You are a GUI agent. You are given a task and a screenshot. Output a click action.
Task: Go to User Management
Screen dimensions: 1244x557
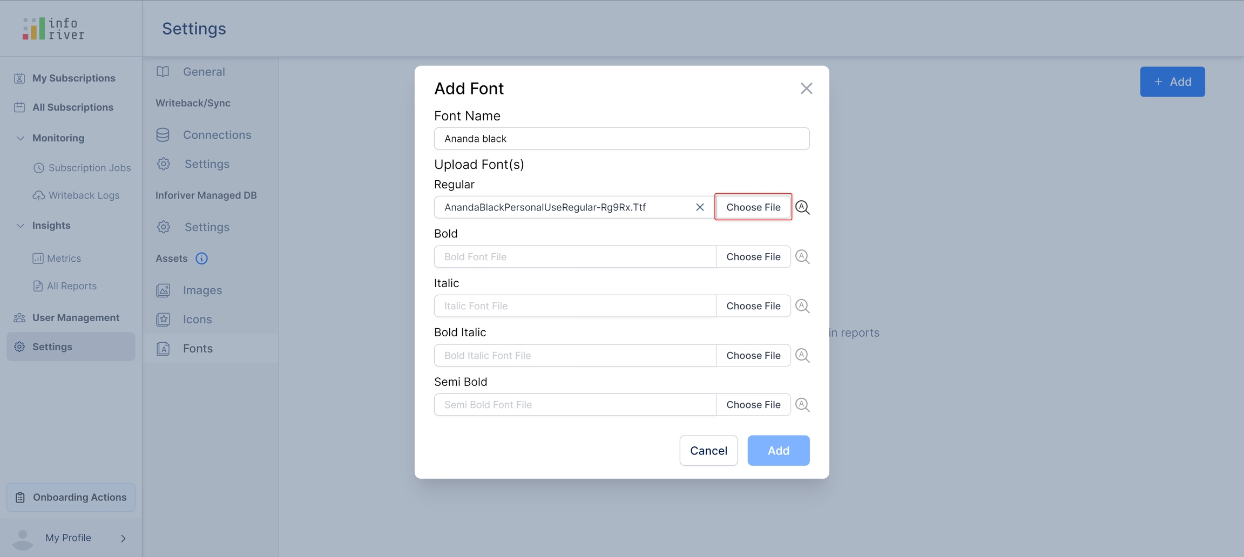76,318
